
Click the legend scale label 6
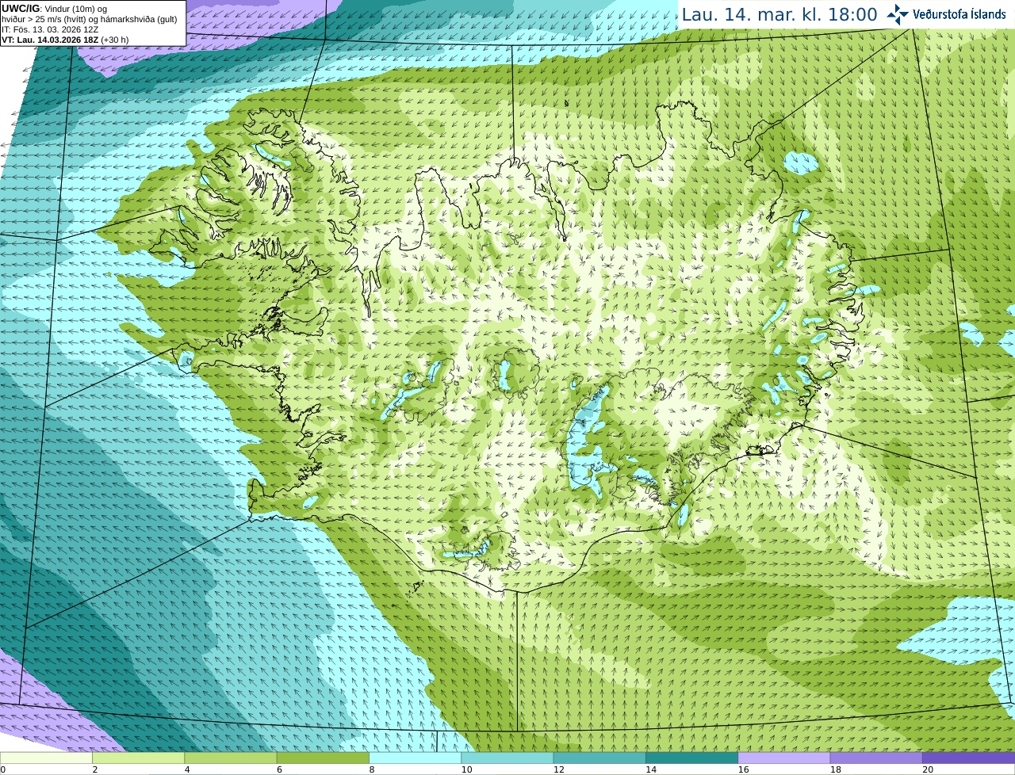pos(280,769)
